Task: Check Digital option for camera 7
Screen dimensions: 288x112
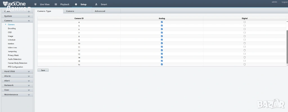Action: (x=244, y=32)
